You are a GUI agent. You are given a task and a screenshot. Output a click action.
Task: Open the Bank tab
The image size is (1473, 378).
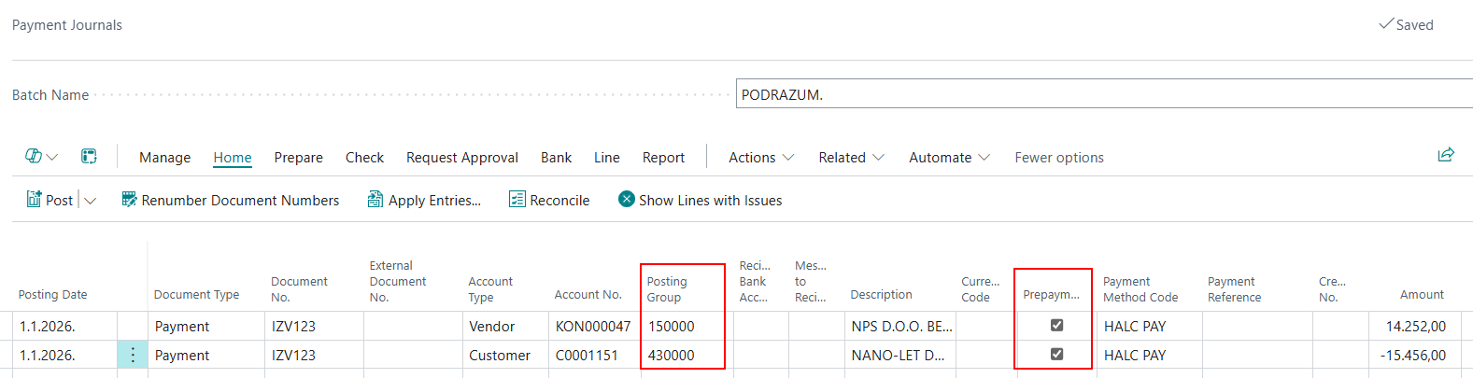point(556,158)
